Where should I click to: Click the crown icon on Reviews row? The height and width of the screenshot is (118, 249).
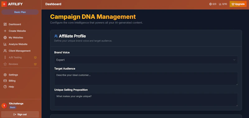(35, 64)
